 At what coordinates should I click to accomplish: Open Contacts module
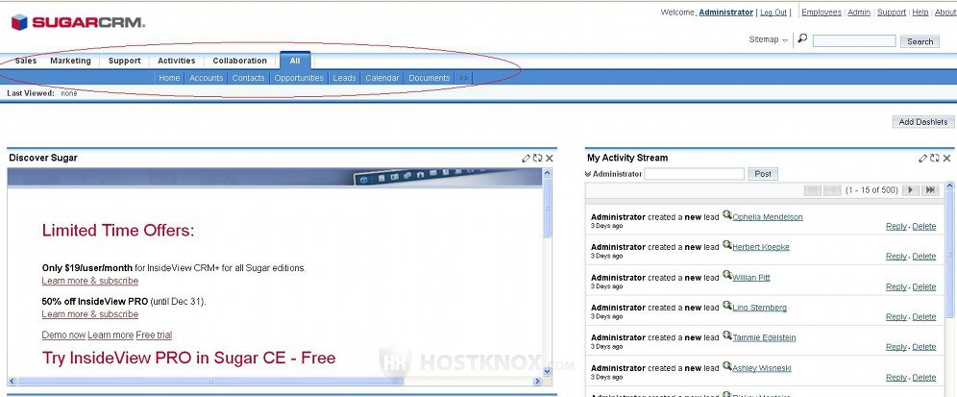[249, 78]
